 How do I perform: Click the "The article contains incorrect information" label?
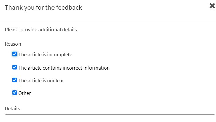(64, 68)
